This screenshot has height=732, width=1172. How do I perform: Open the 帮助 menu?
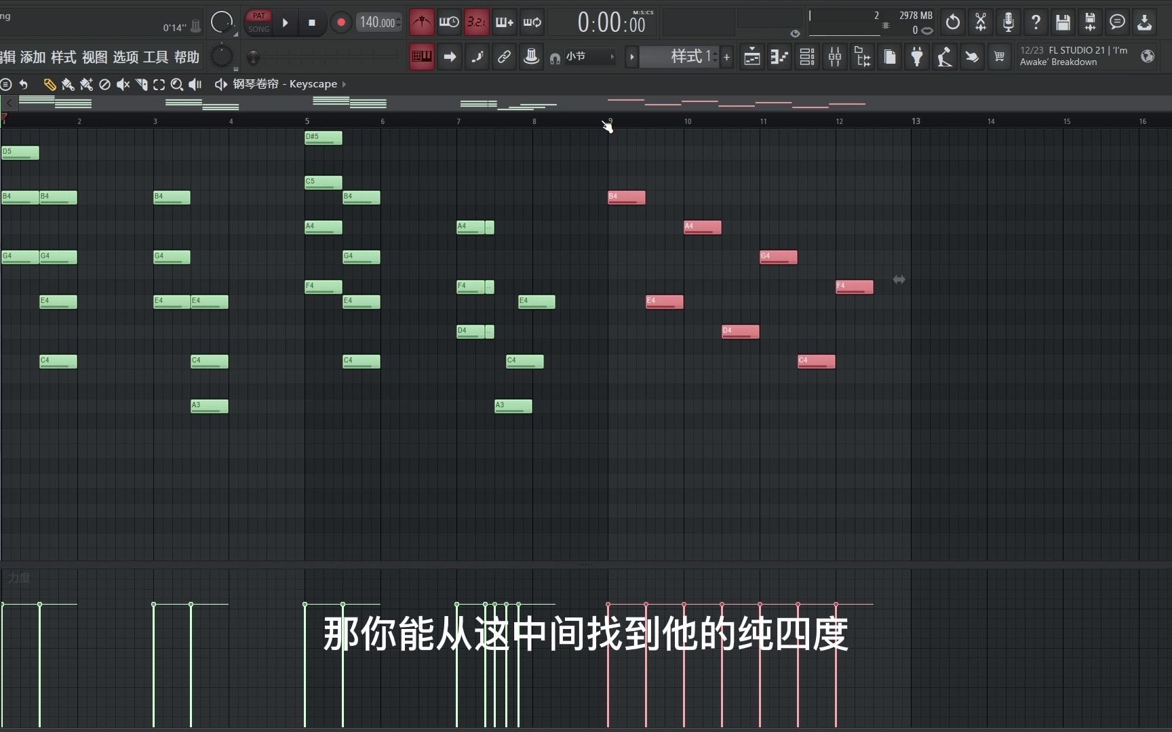click(x=187, y=57)
